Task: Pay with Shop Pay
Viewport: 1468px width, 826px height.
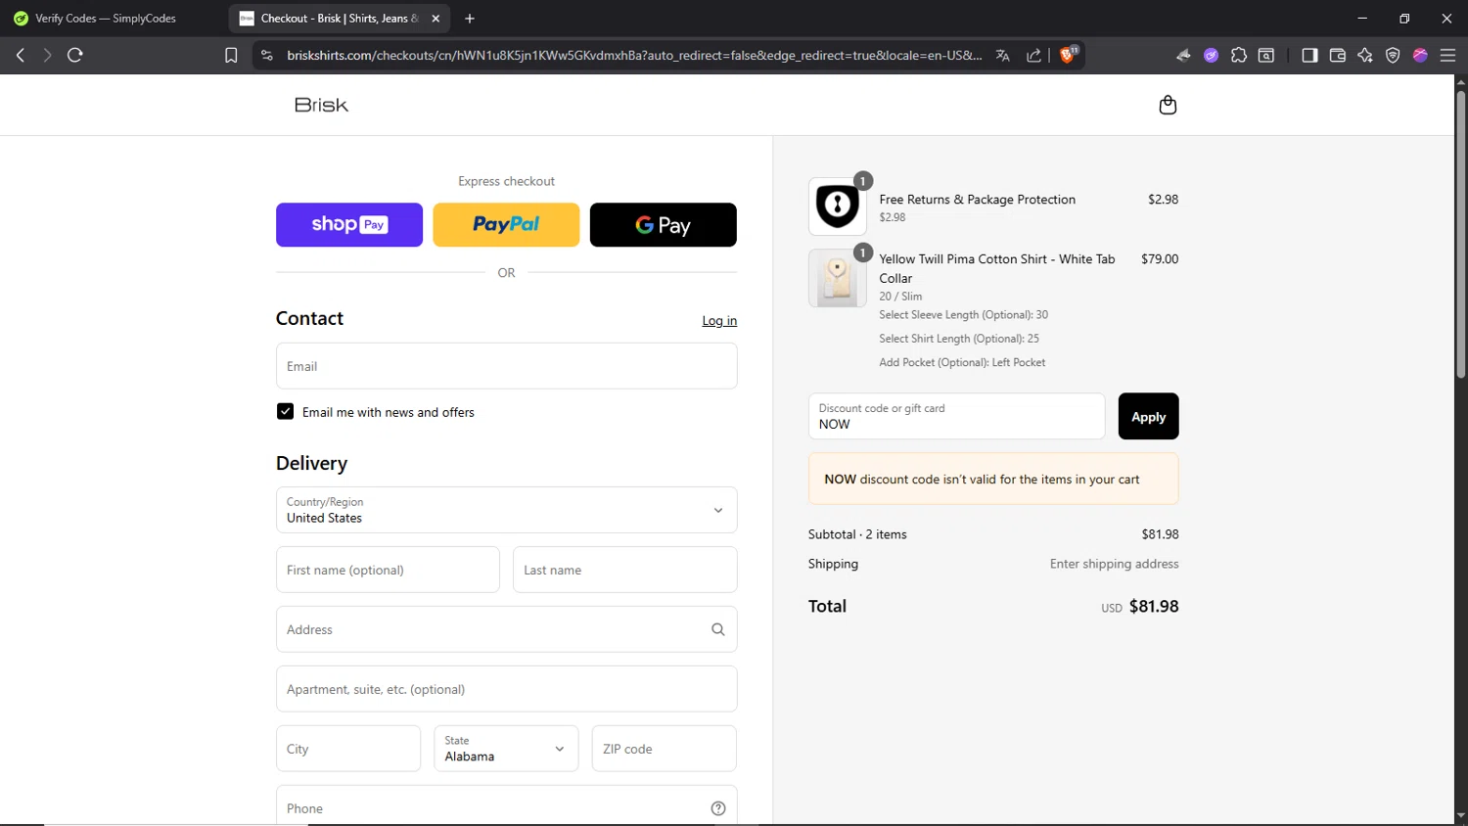Action: [349, 225]
